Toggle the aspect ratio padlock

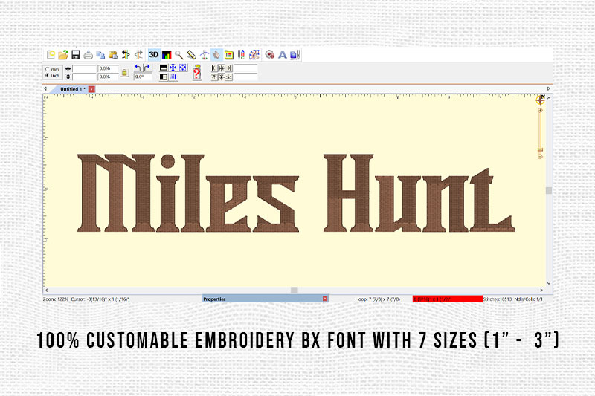(x=125, y=73)
